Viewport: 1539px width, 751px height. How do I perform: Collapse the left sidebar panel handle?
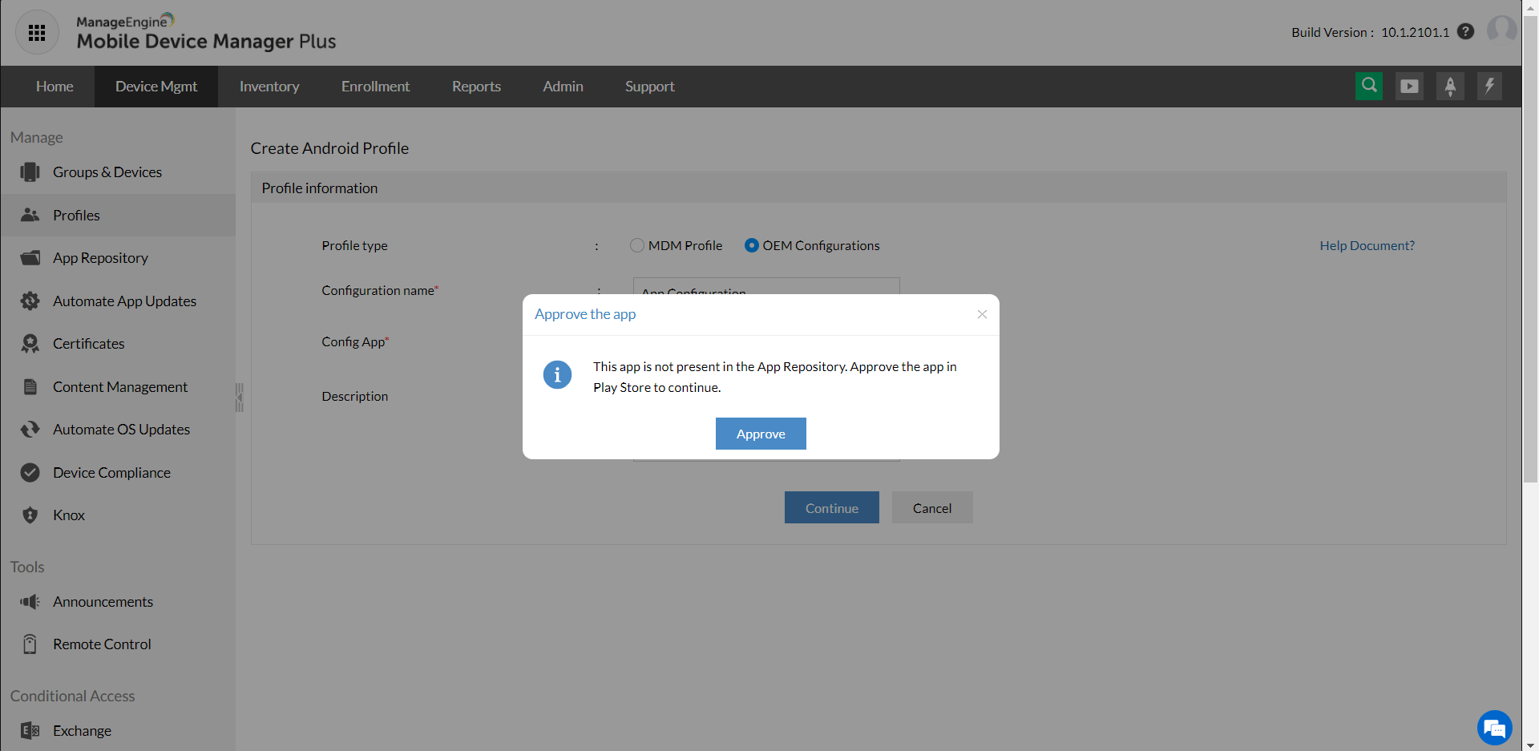[x=239, y=397]
